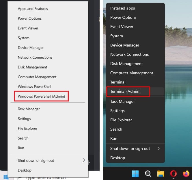Choose Search in the dark Windows 11 menu

coord(135,129)
